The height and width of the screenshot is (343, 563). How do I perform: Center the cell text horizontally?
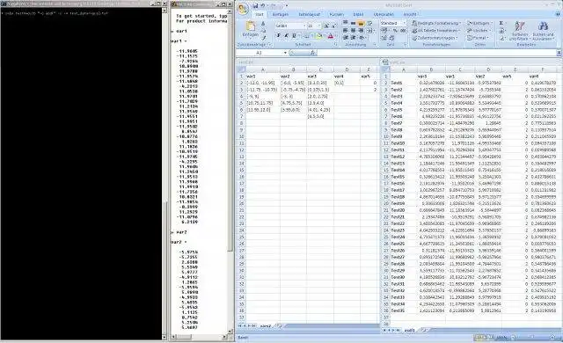[353, 31]
